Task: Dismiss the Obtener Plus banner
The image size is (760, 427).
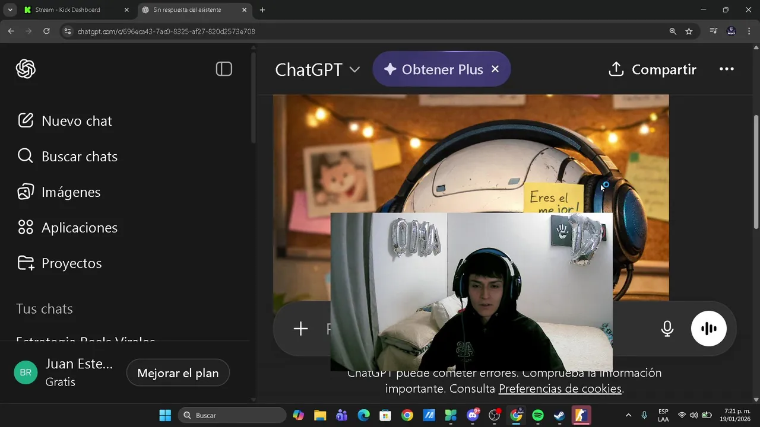Action: (495, 69)
